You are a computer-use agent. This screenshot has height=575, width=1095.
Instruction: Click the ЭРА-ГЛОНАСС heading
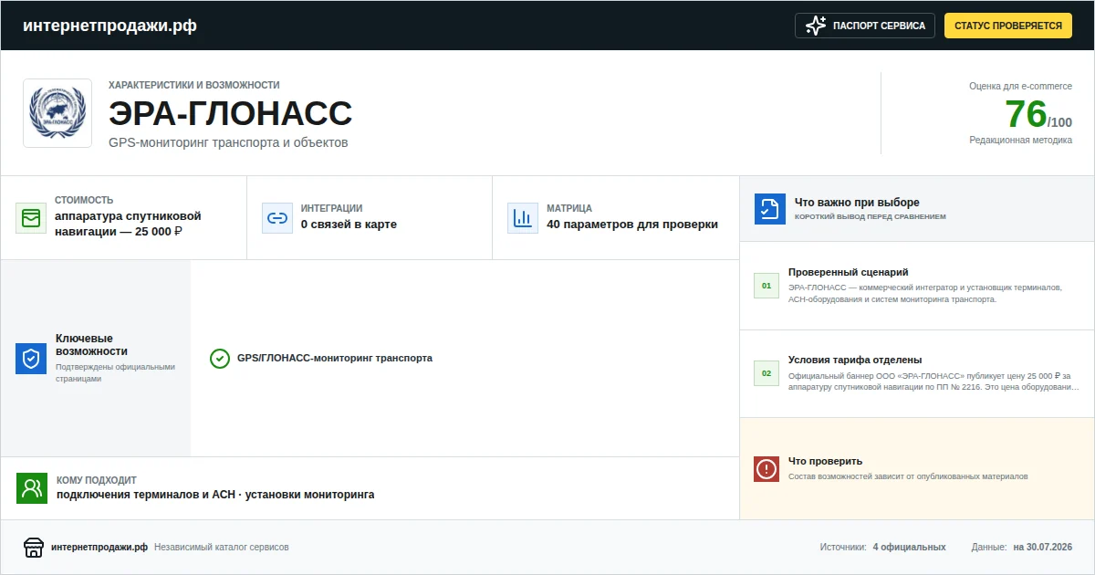(x=230, y=113)
